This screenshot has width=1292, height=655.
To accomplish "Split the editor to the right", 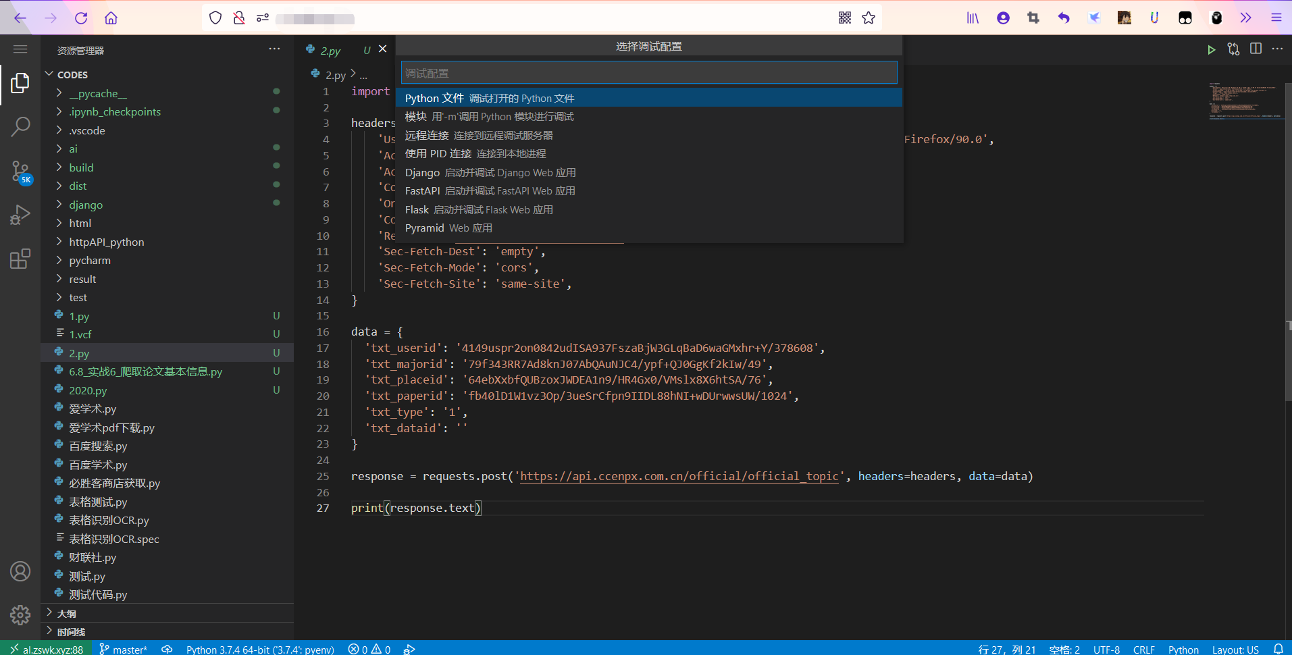I will [x=1256, y=49].
